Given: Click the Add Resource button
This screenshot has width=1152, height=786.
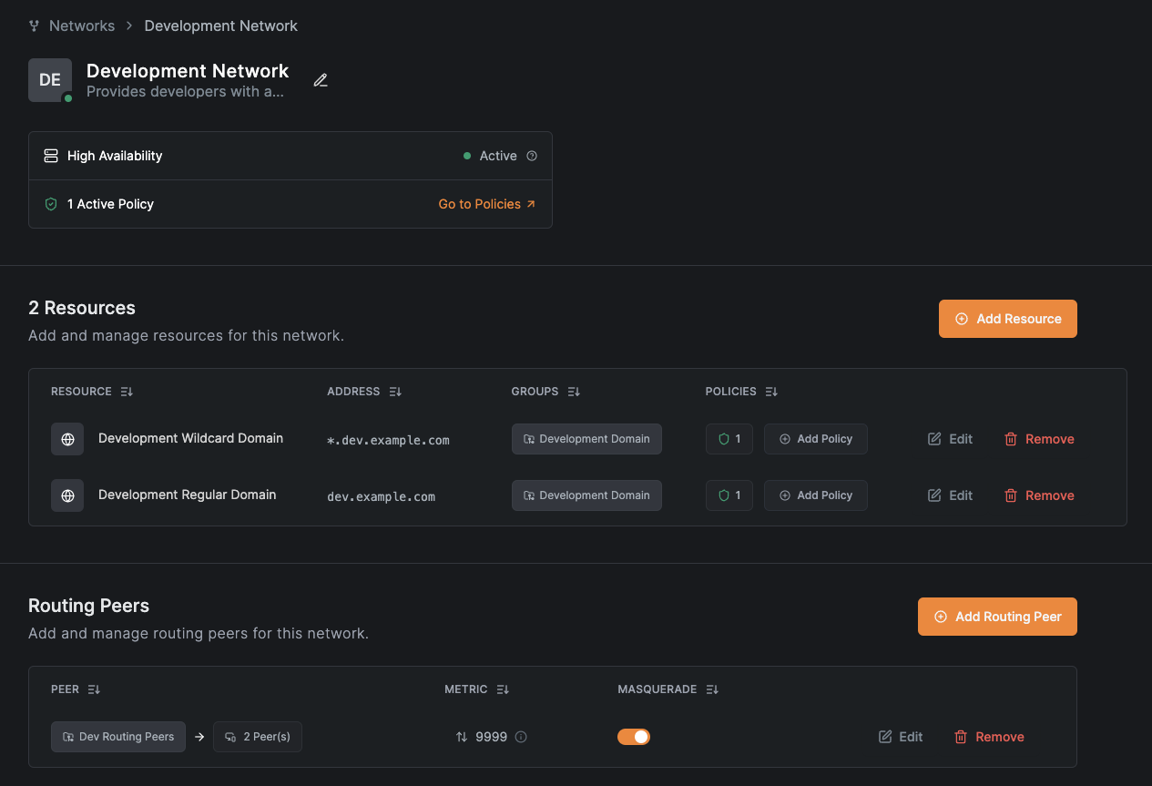Looking at the screenshot, I should click(1007, 318).
